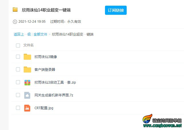Click the 文件名 column header

[29, 45]
